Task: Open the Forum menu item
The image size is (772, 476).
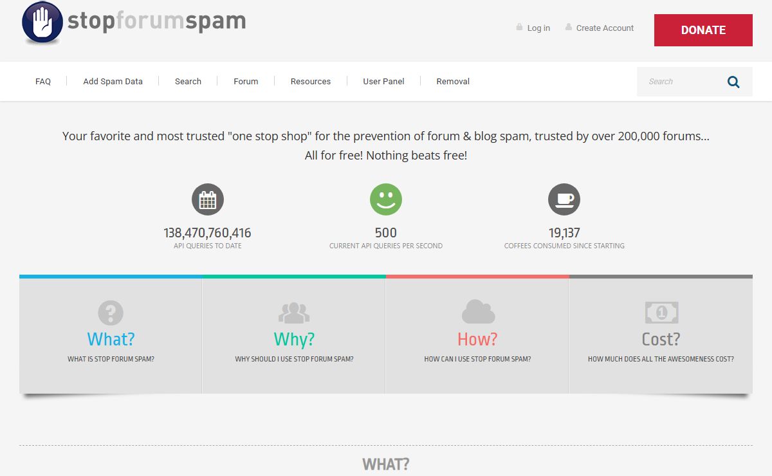Action: (x=246, y=82)
